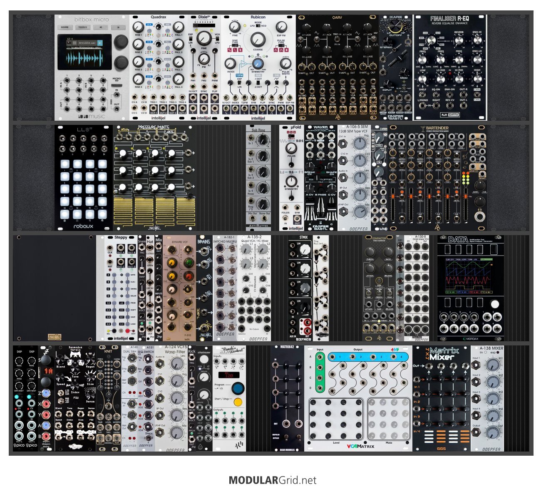
Task: Click the Frq. knob on A-106-5 SEM
Action: (x=360, y=143)
